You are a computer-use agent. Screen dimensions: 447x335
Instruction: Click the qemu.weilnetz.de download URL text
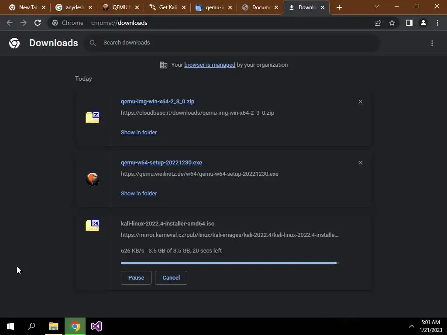[x=199, y=174]
